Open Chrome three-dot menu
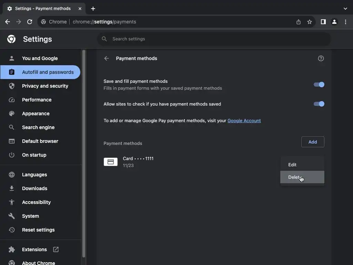This screenshot has height=265, width=353. pos(345,22)
